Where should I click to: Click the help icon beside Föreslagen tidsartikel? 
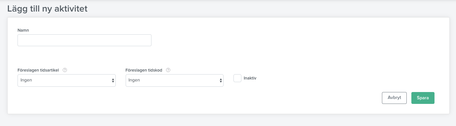[x=65, y=70]
